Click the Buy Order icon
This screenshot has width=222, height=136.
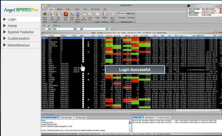(x=52, y=16)
